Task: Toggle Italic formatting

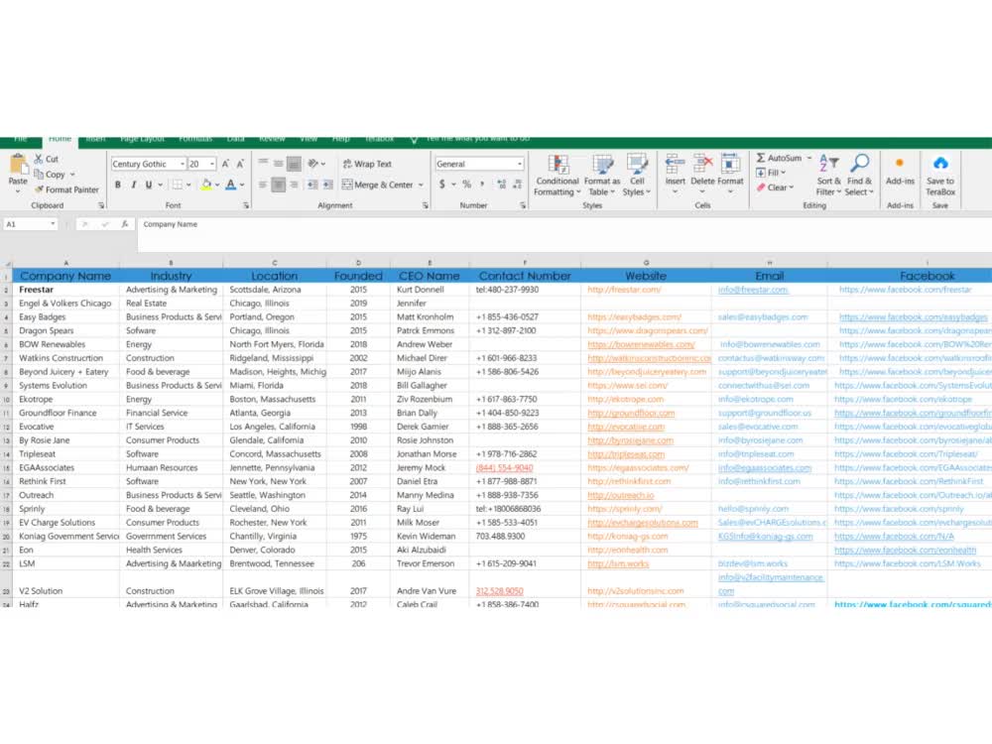Action: (x=134, y=185)
